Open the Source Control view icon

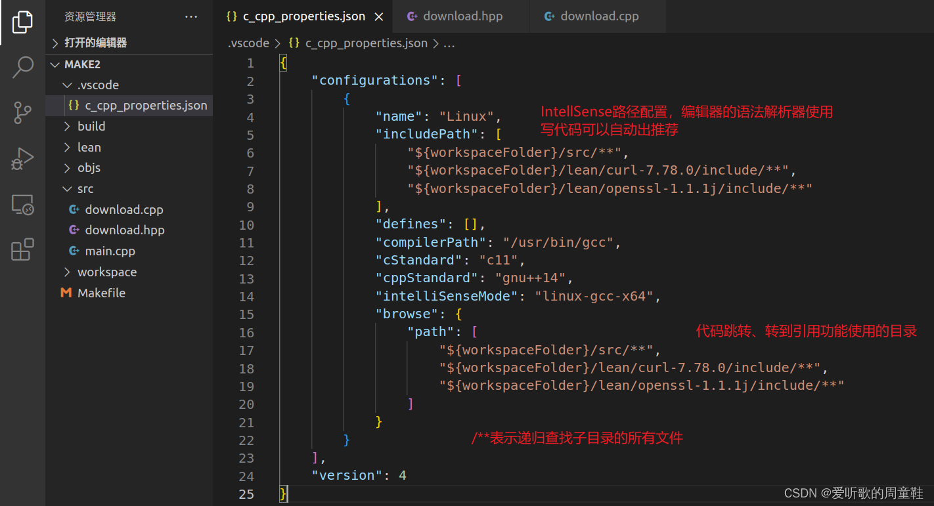22,113
